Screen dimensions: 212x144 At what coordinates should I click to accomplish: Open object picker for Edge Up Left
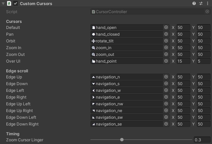[166, 104]
